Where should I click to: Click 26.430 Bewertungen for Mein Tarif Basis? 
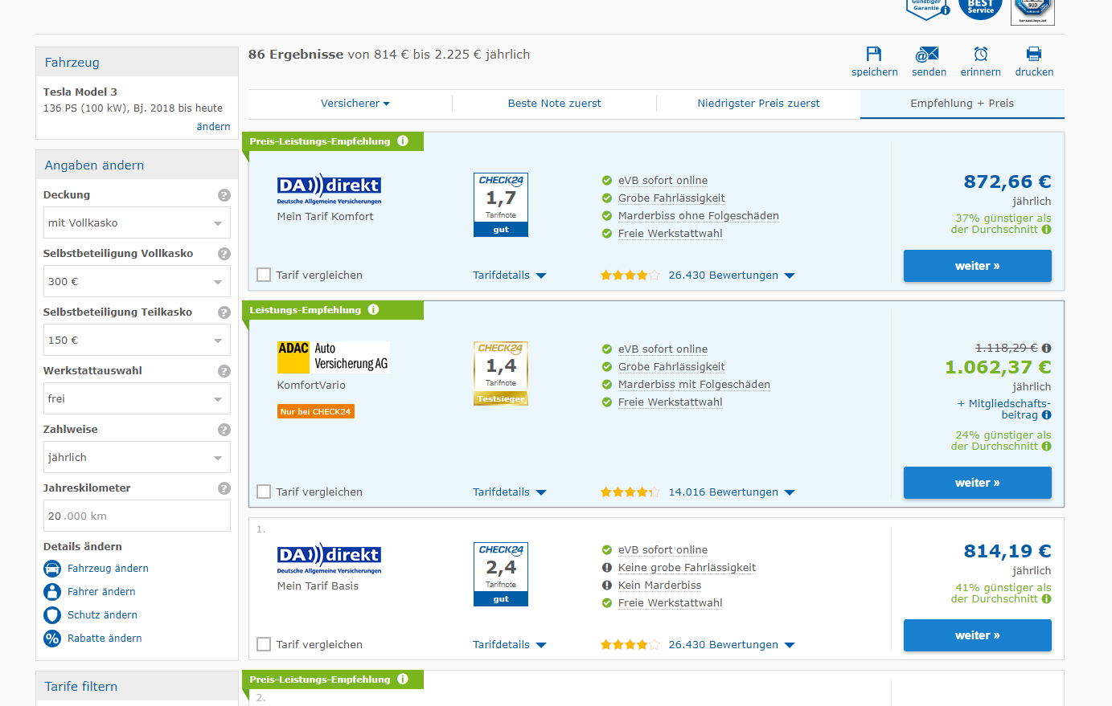click(x=731, y=645)
